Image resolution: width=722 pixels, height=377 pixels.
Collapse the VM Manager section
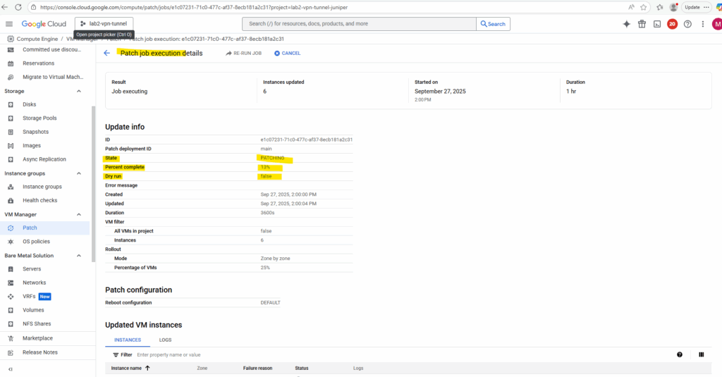click(79, 214)
